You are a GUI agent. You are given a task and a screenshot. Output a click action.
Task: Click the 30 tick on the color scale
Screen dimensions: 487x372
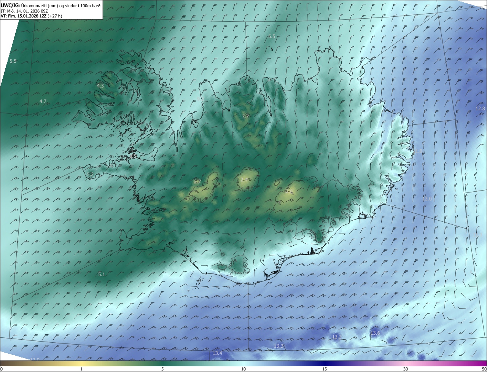406,369
